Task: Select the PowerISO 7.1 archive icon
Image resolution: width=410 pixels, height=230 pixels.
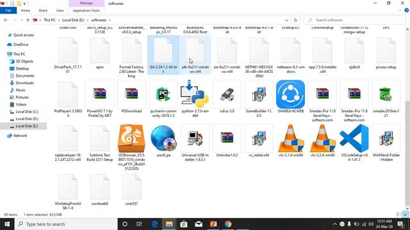Action: click(x=100, y=94)
